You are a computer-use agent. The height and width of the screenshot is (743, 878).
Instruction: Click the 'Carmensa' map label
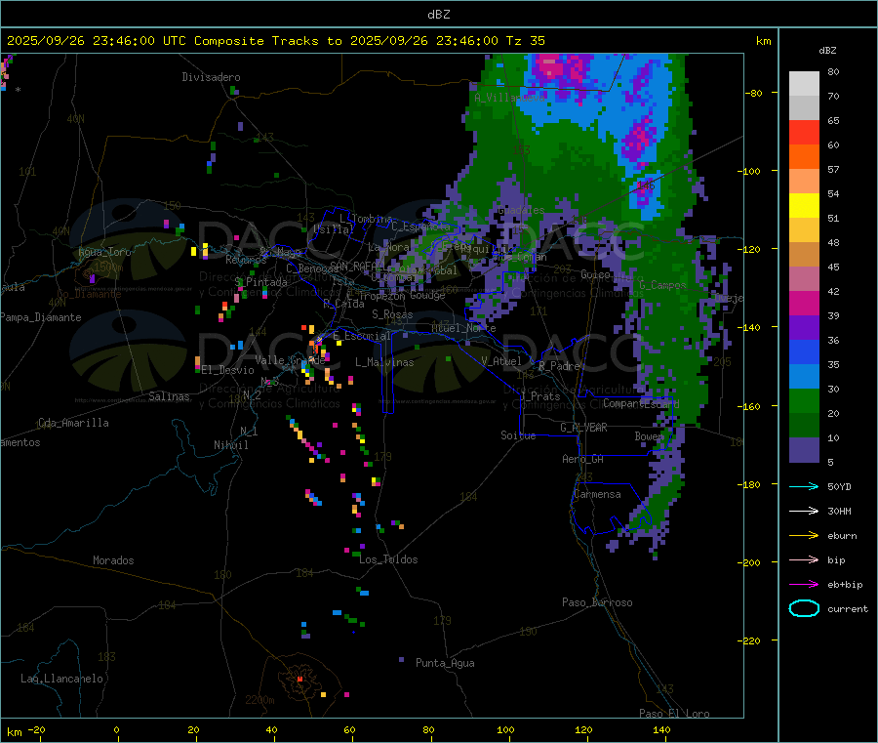[597, 494]
